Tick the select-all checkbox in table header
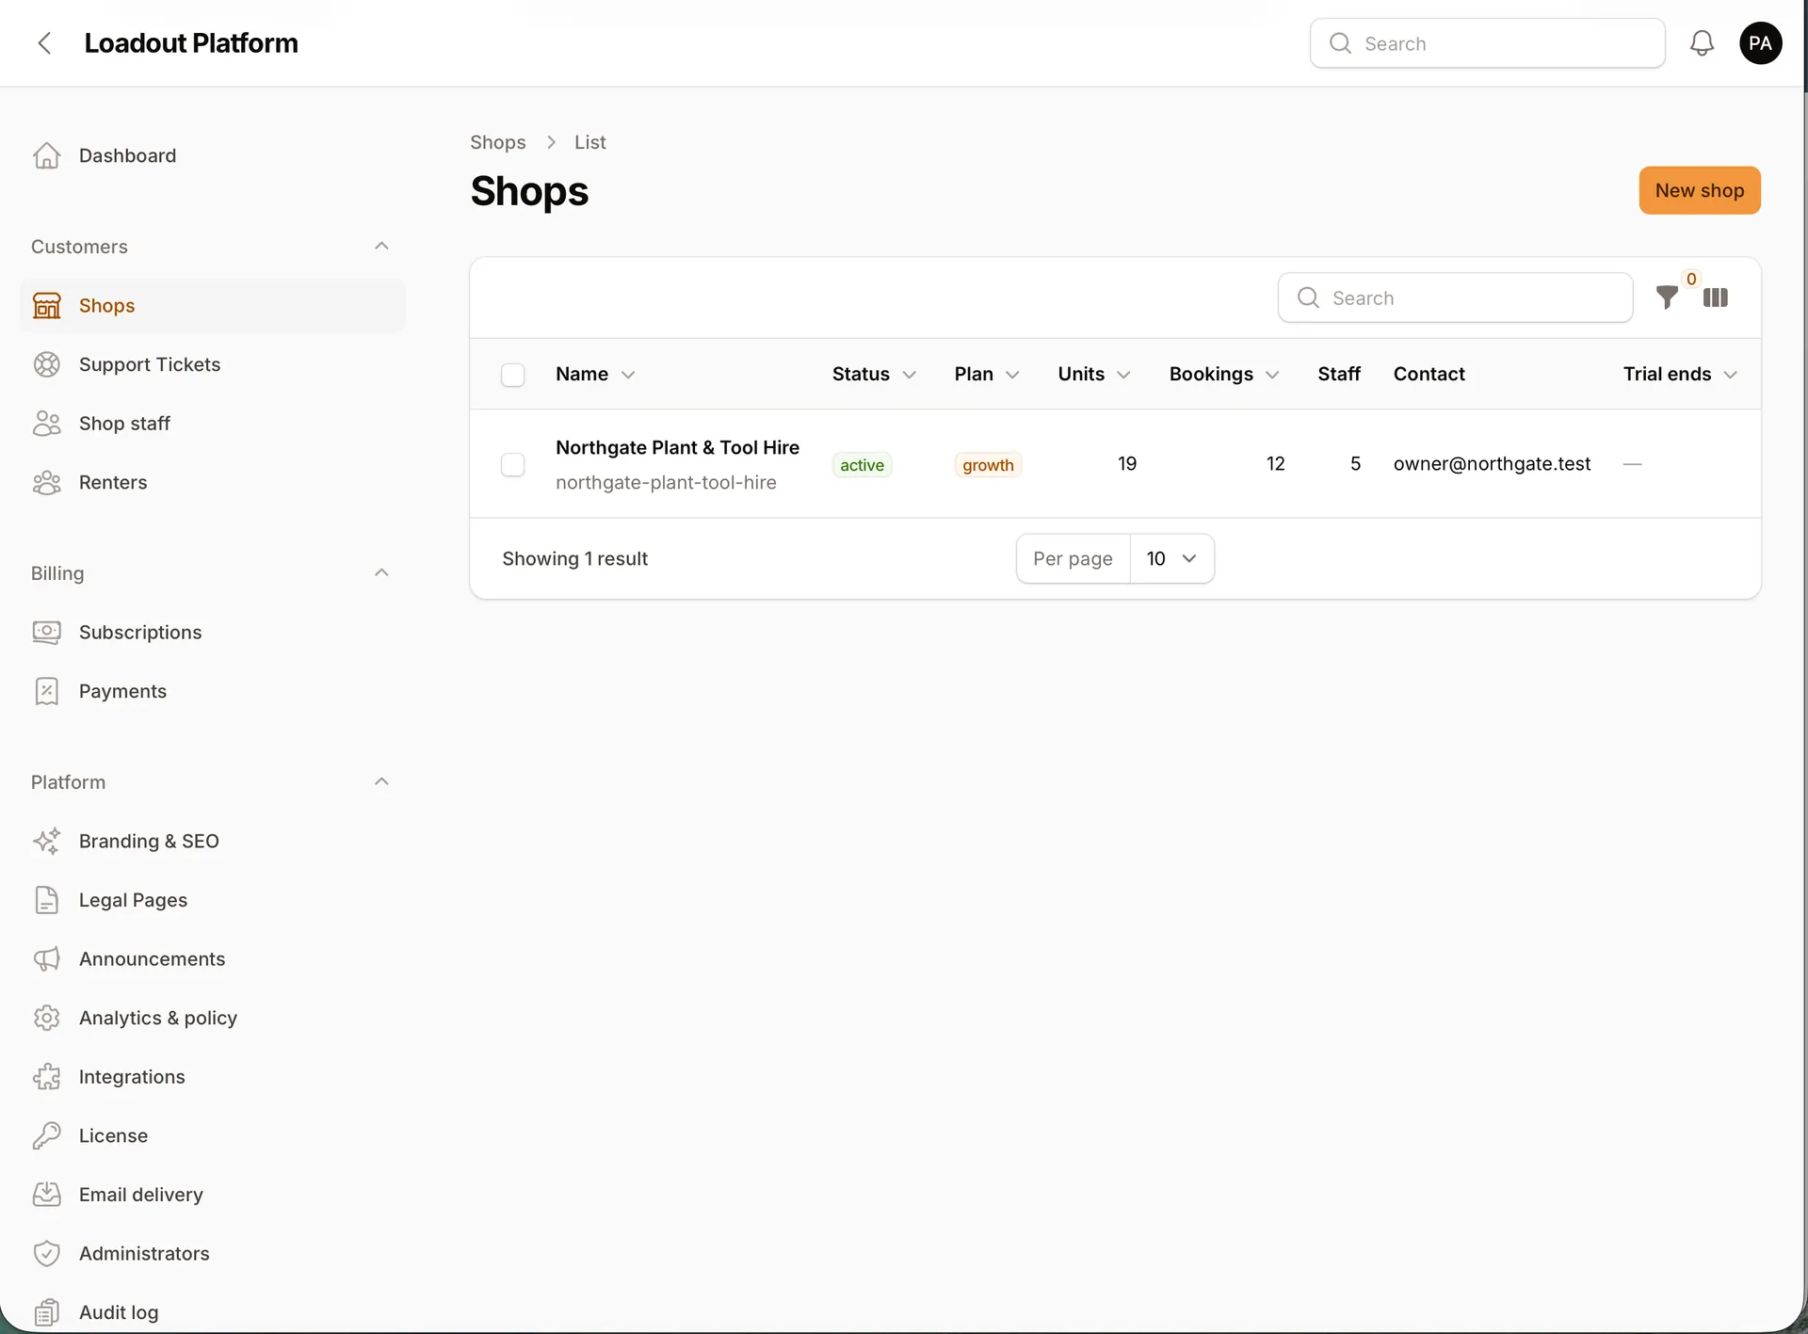1808x1334 pixels. (x=513, y=375)
